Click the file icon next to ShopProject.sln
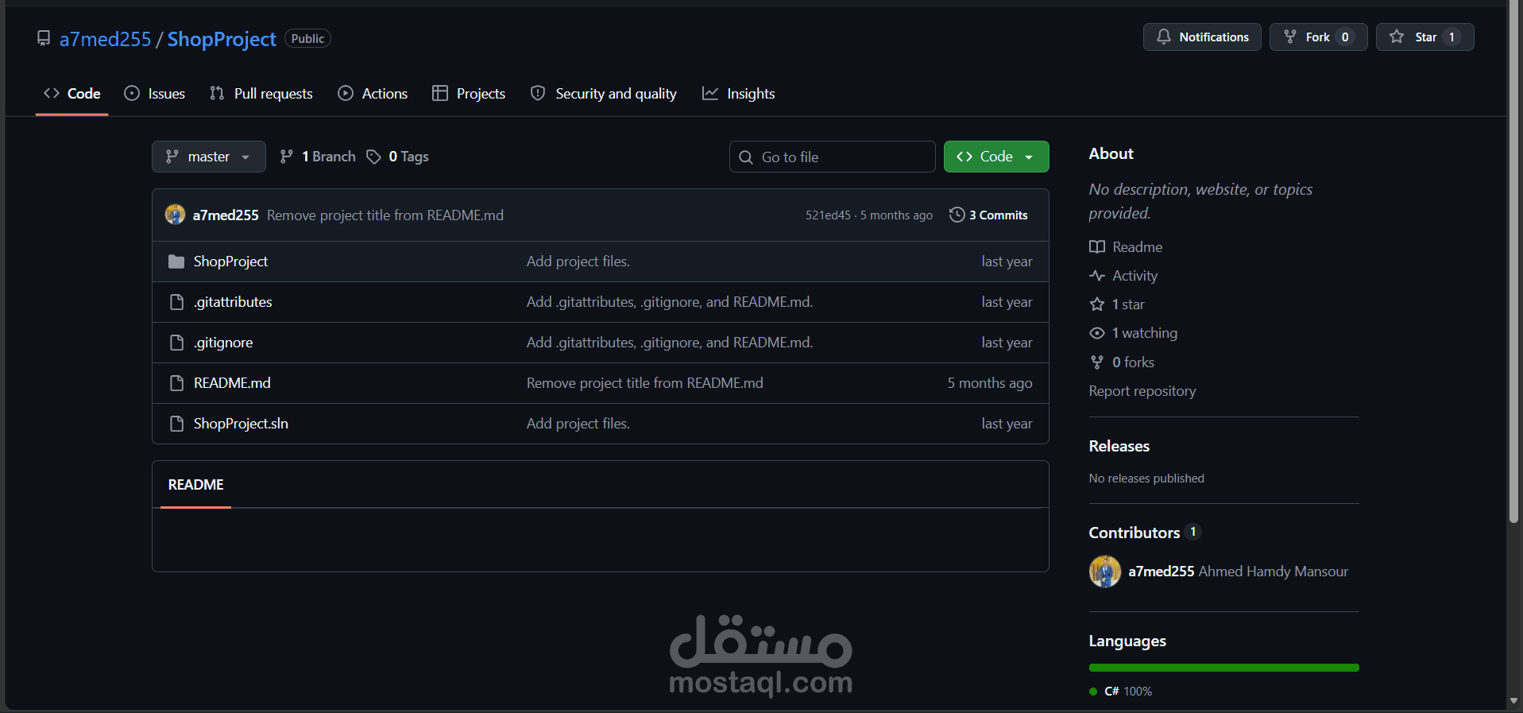This screenshot has height=713, width=1523. (x=176, y=424)
